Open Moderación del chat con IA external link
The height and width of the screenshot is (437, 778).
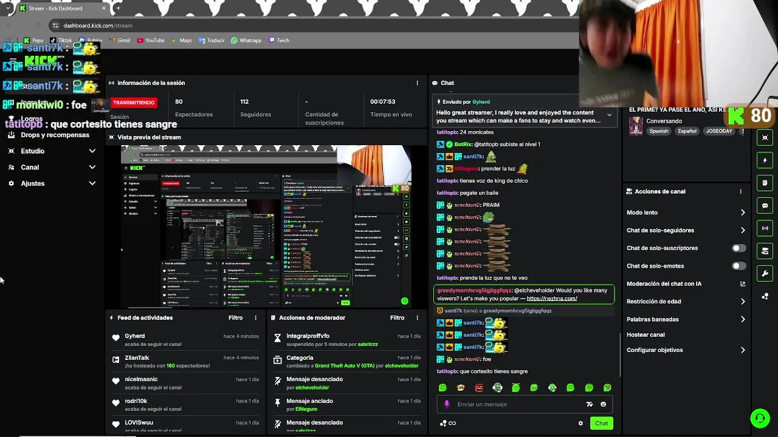coord(742,284)
